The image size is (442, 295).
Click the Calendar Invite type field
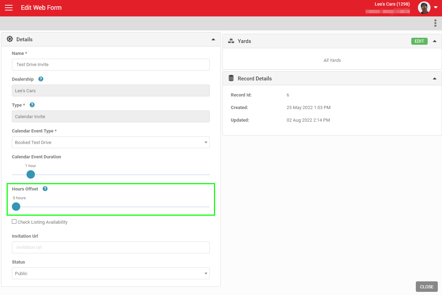point(111,116)
